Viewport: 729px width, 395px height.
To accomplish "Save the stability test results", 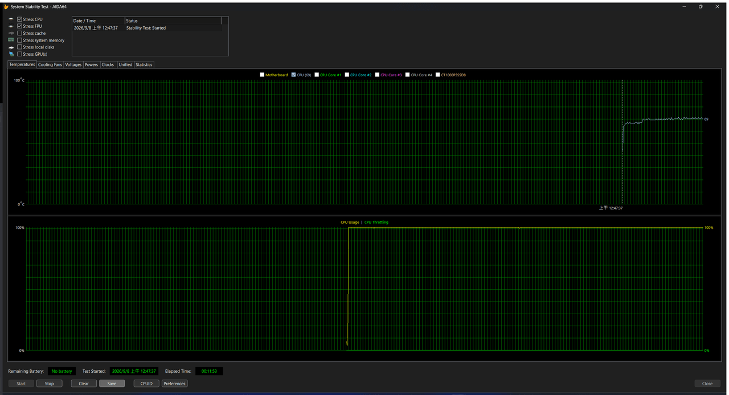I will [x=112, y=384].
